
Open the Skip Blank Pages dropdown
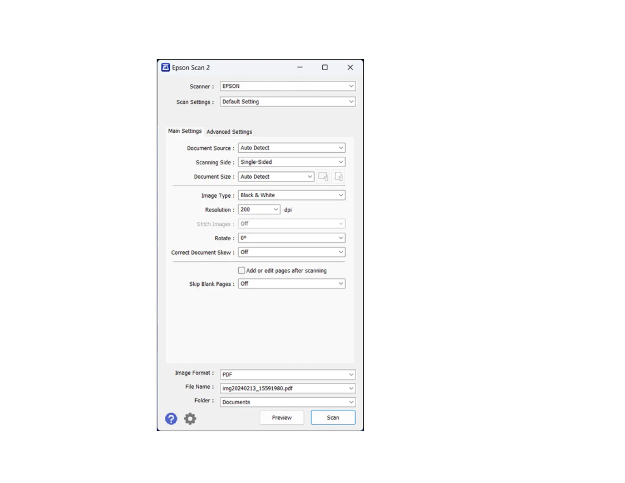(x=292, y=283)
